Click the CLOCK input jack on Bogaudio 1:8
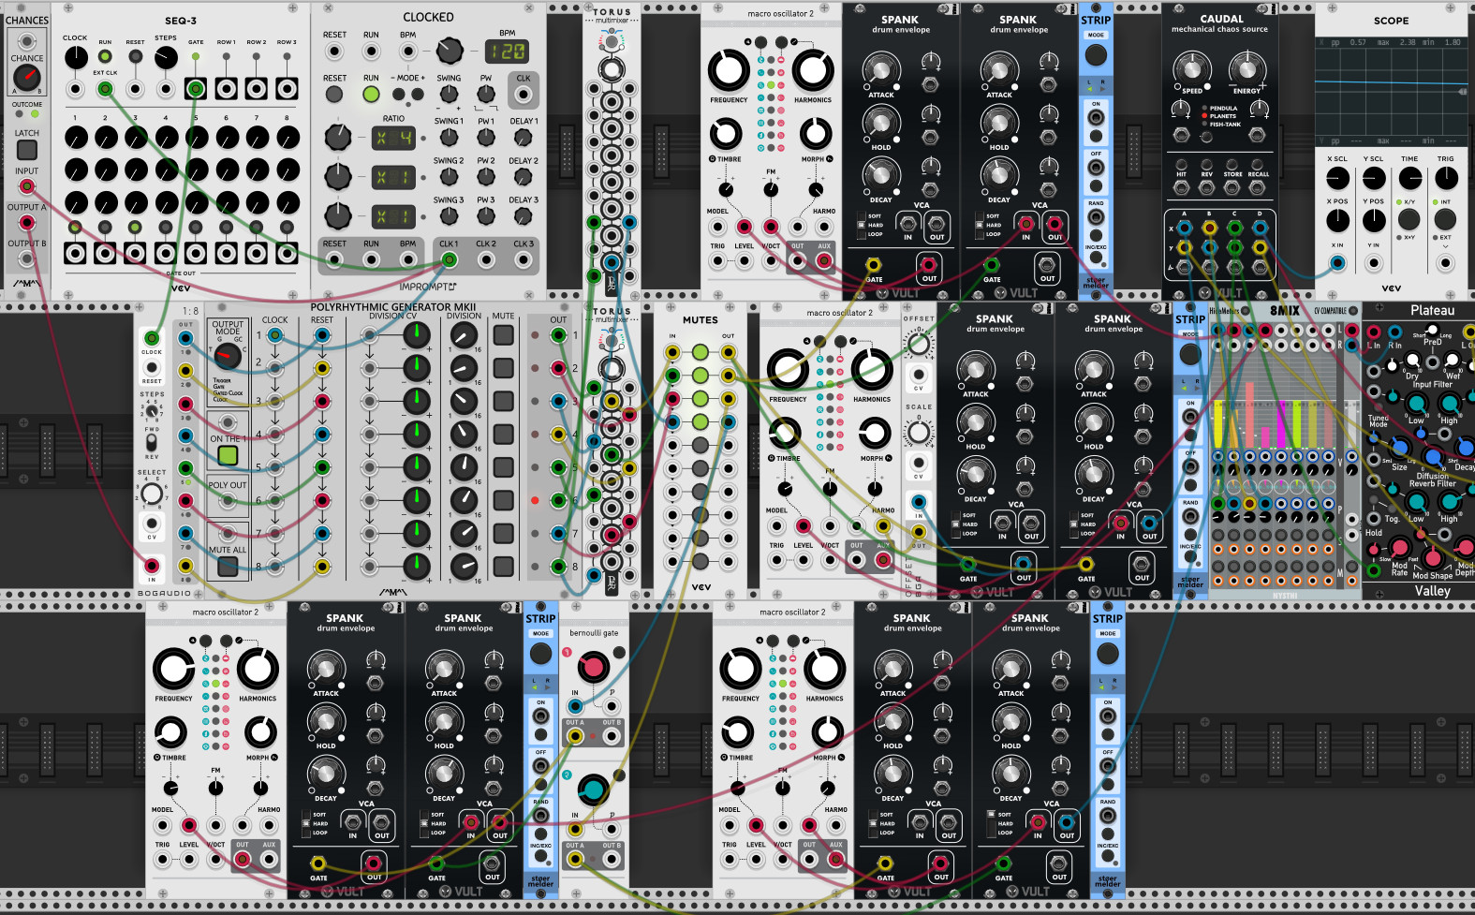 pos(152,338)
